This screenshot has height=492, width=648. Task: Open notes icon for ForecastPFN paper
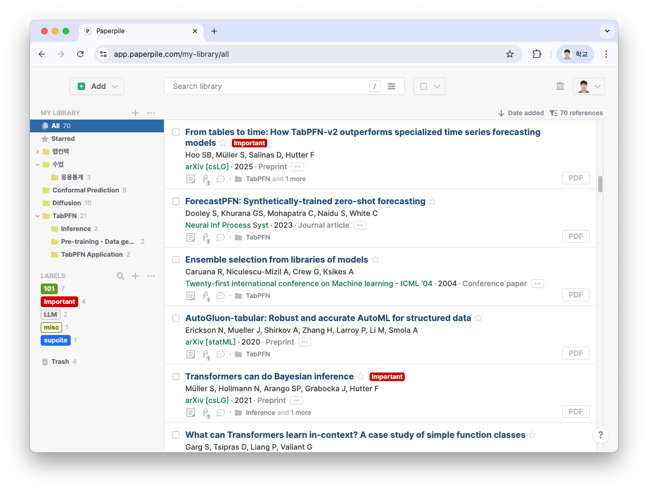coord(191,237)
